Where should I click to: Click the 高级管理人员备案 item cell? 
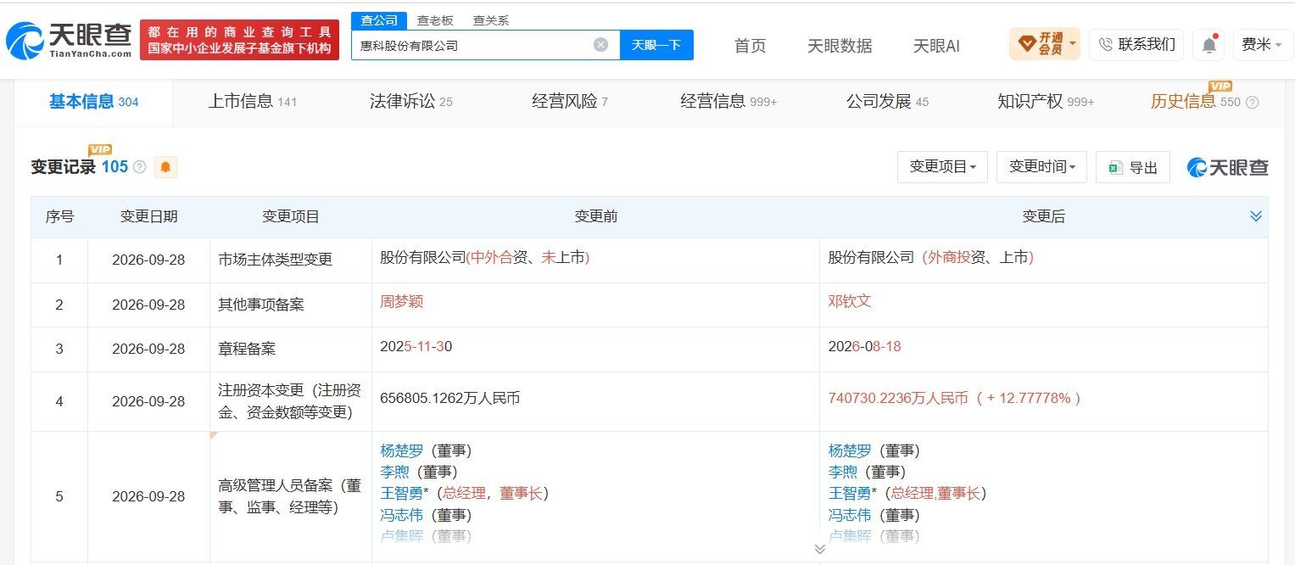pos(290,497)
